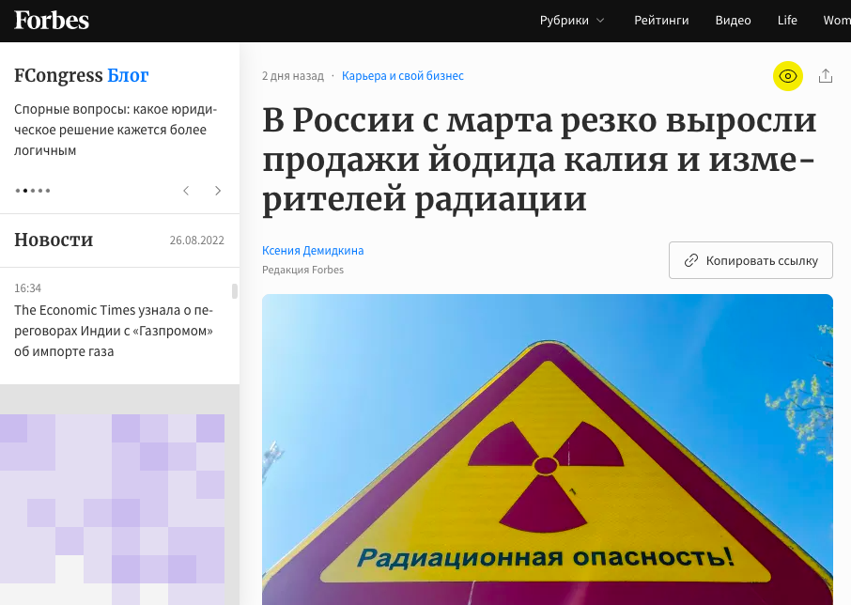
Task: Open the Спорные вопросы blog post
Action: click(x=116, y=130)
